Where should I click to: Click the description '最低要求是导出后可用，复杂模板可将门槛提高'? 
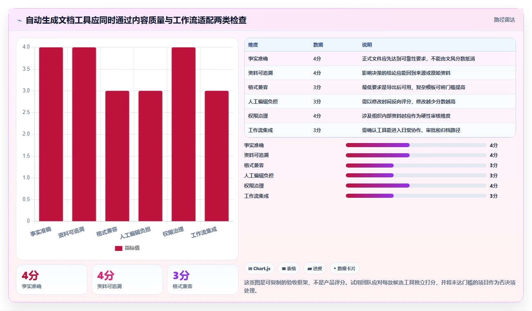click(413, 87)
